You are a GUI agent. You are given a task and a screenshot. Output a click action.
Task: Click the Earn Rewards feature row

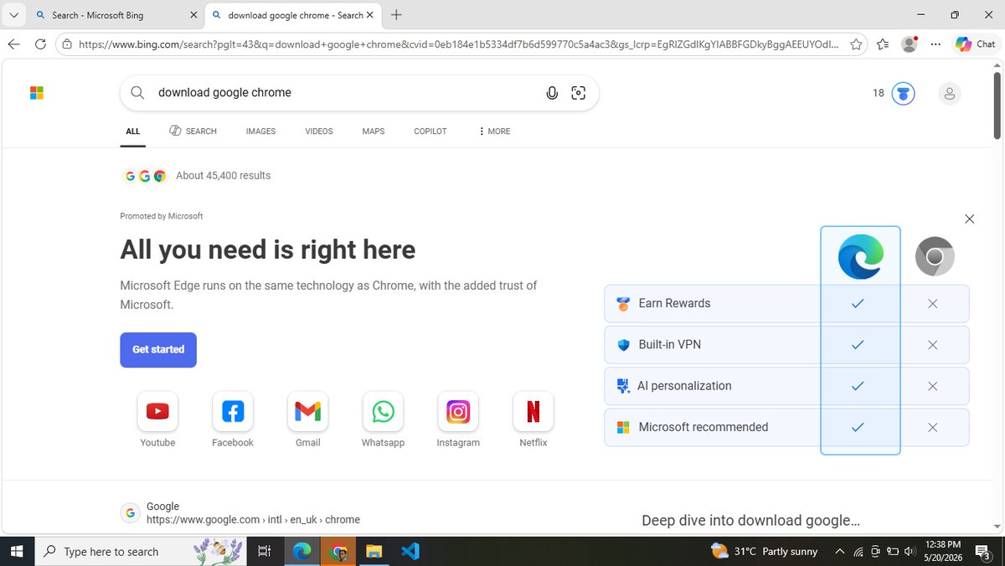(x=786, y=303)
